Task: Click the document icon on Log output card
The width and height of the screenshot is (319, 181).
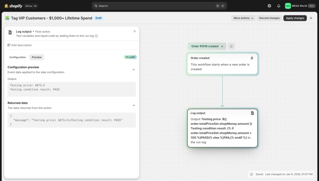Action: (252, 113)
